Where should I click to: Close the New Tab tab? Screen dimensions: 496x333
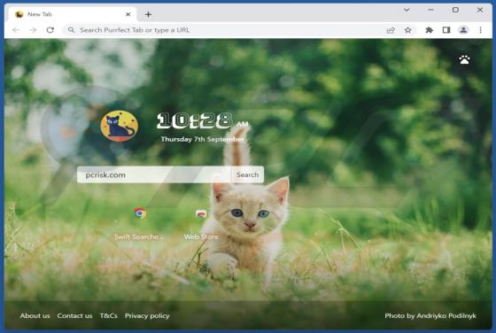pos(128,14)
